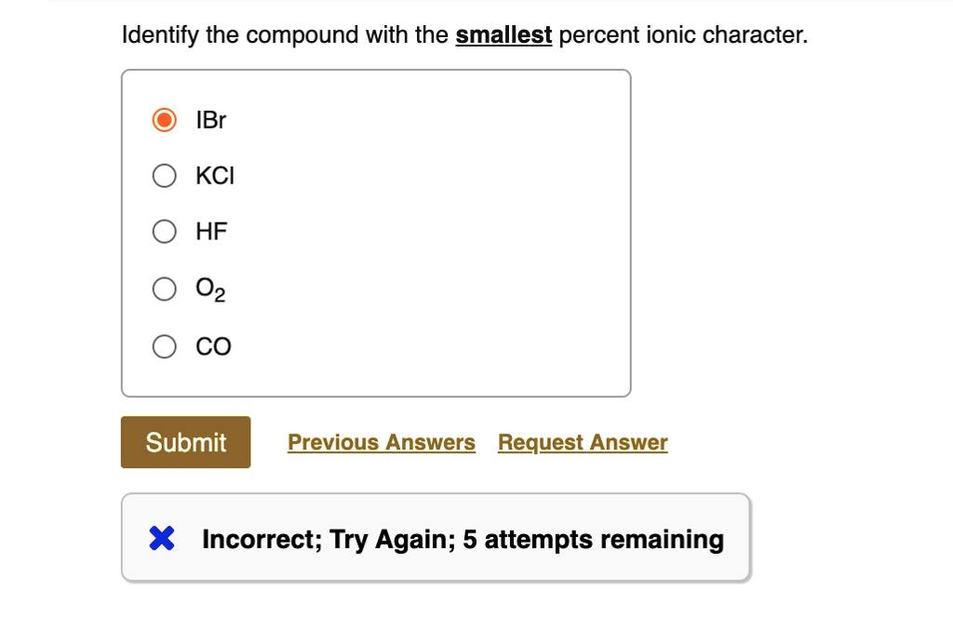Pick CO as the answer

click(x=163, y=345)
